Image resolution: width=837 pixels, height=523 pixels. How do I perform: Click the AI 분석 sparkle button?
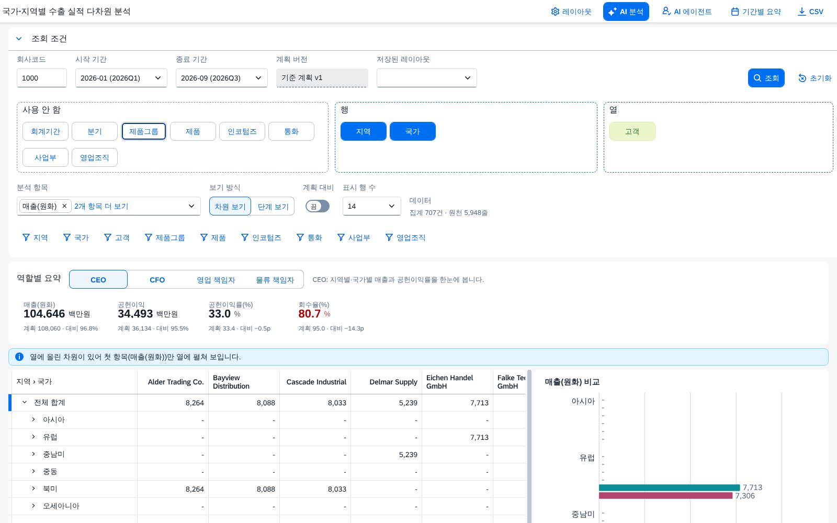click(626, 12)
